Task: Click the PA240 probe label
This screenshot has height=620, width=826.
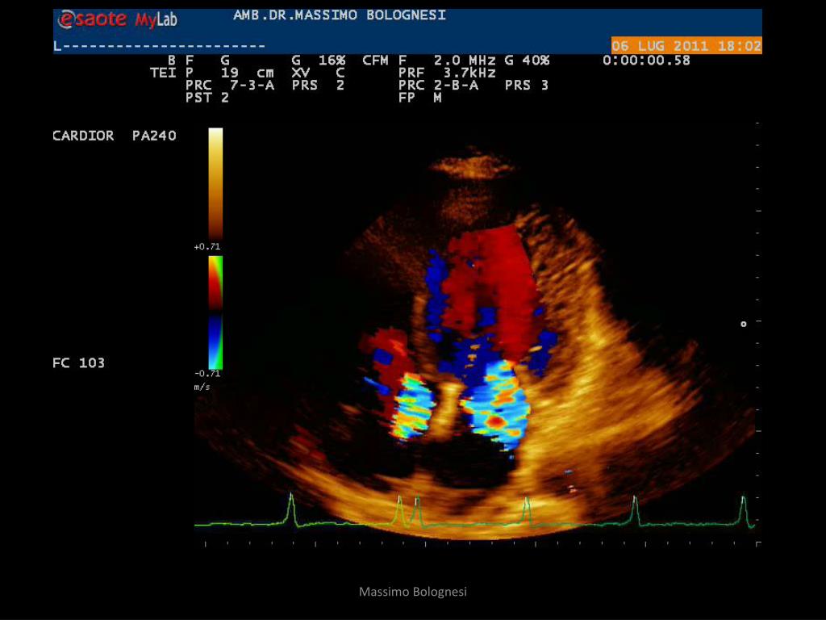Action: [x=154, y=136]
